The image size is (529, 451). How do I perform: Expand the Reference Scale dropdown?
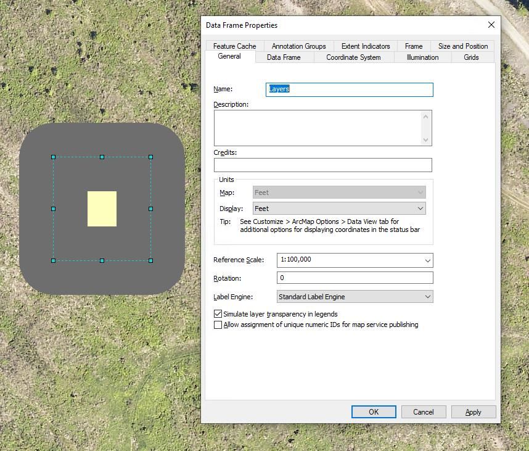pyautogui.click(x=427, y=260)
